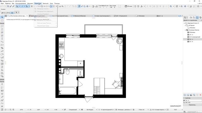This screenshot has width=202, height=113.
Task: Switch to the Обложка tab
Action: (x=140, y=16)
